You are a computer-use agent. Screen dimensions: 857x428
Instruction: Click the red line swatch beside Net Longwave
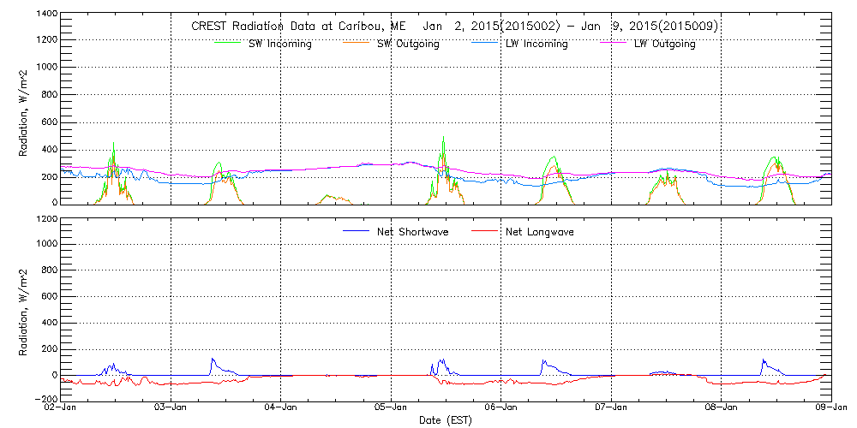pos(486,232)
